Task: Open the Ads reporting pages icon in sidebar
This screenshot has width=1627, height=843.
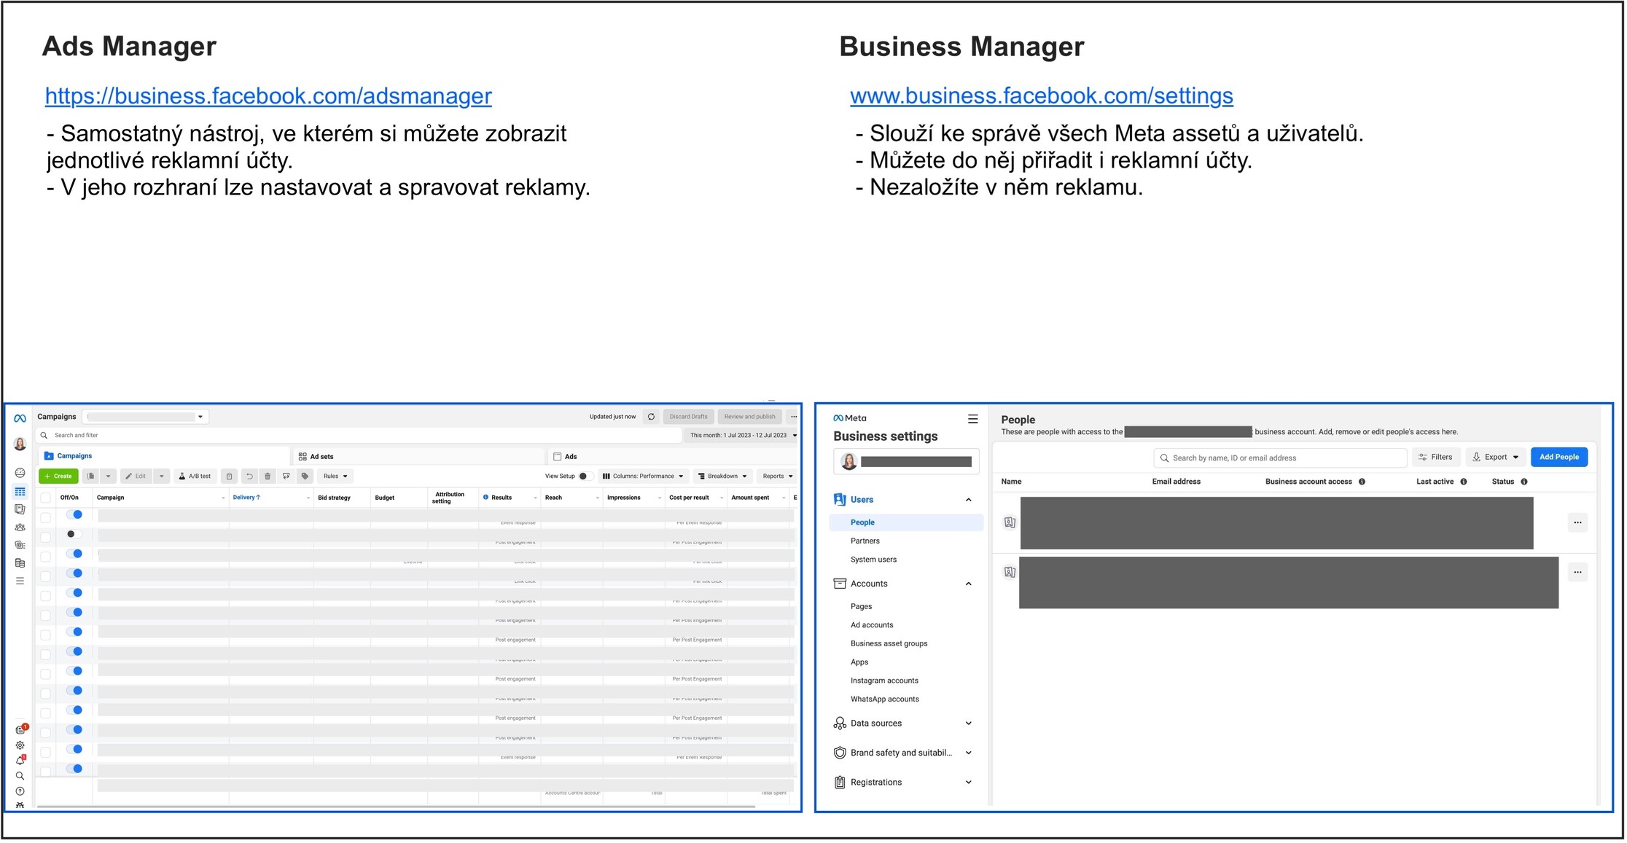Action: [x=20, y=509]
